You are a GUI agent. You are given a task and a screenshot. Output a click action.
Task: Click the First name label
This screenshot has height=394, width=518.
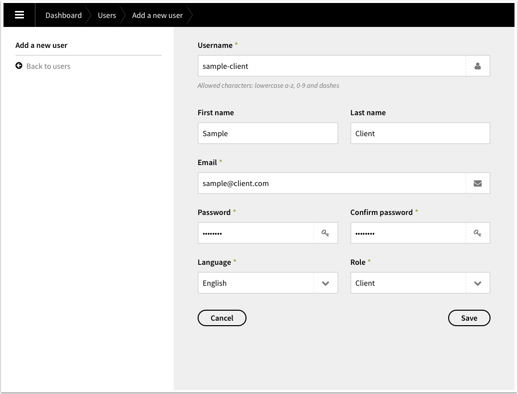point(216,113)
